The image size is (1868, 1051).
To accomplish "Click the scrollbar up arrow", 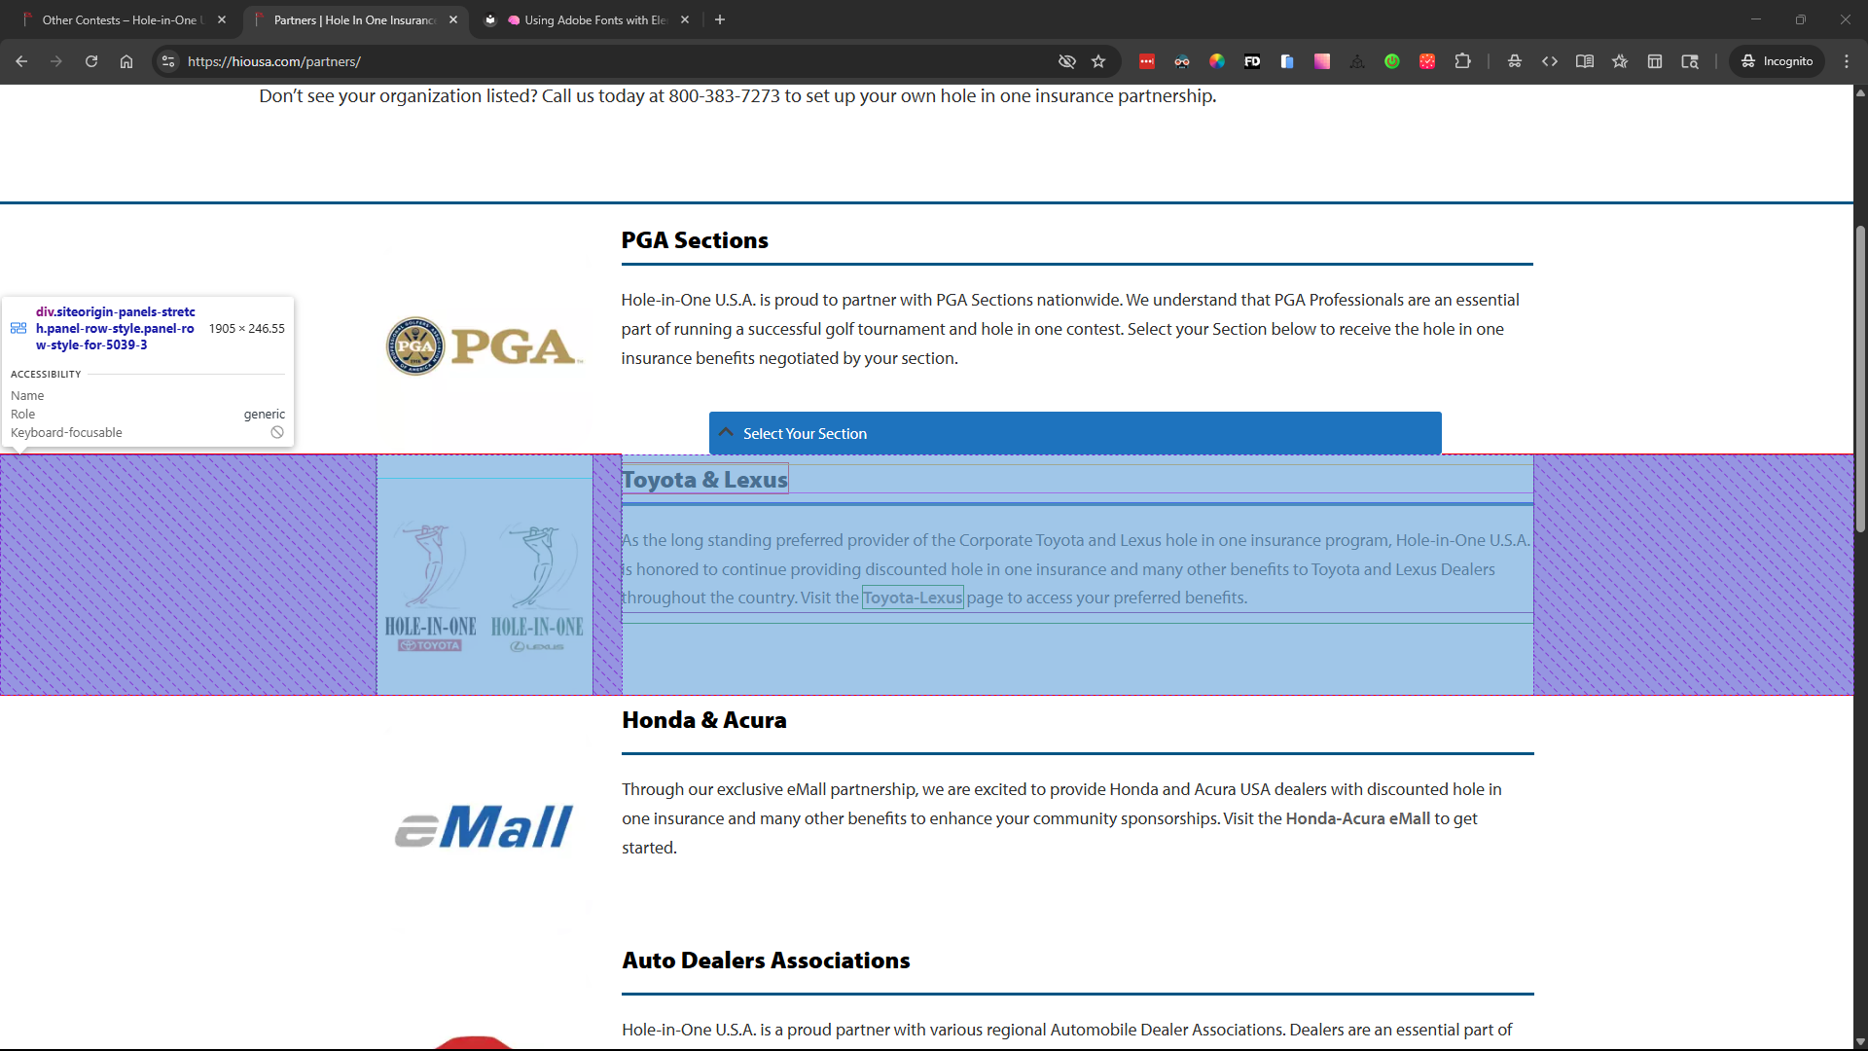I will (x=1860, y=93).
